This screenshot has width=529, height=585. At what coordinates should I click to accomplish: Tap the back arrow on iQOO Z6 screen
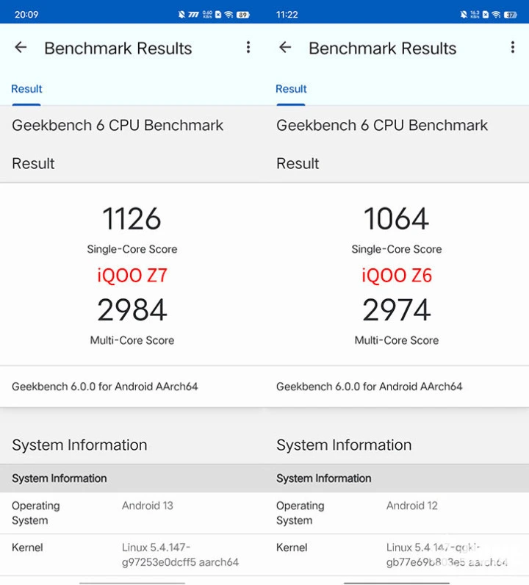pos(285,48)
